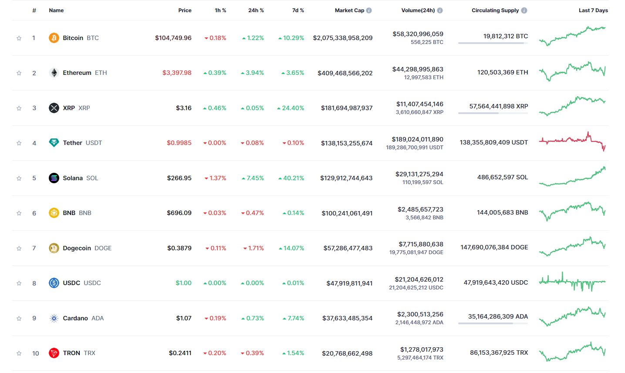Click Bitcoin's volume $58,320,996,059
The width and height of the screenshot is (625, 373).
pyautogui.click(x=418, y=34)
